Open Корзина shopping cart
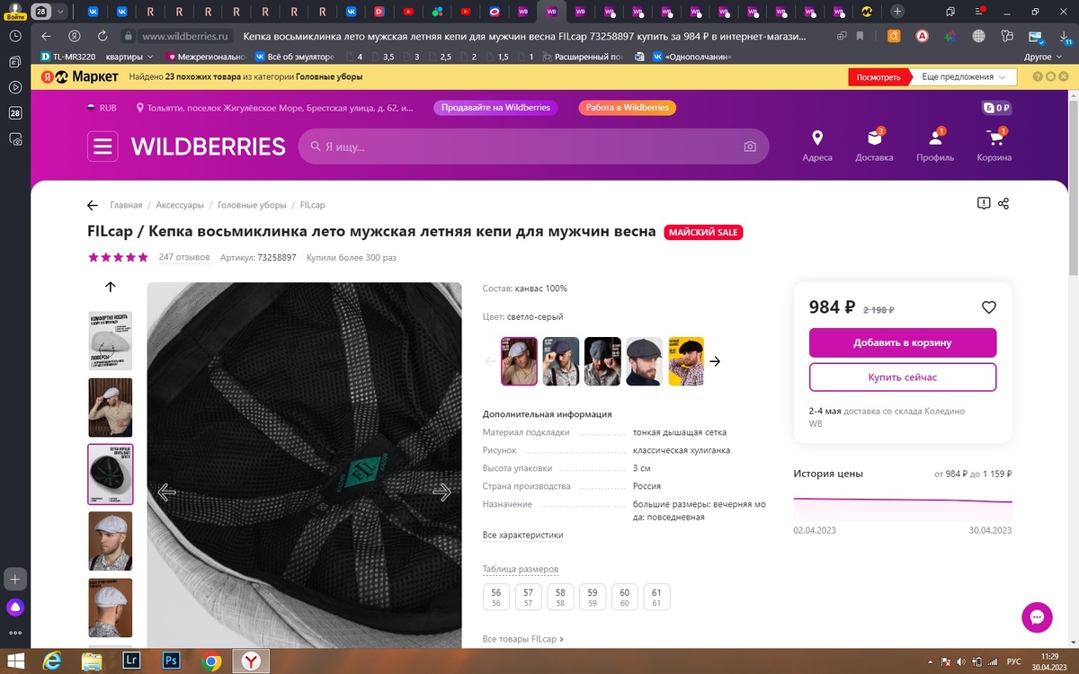Viewport: 1079px width, 674px height. click(x=994, y=146)
